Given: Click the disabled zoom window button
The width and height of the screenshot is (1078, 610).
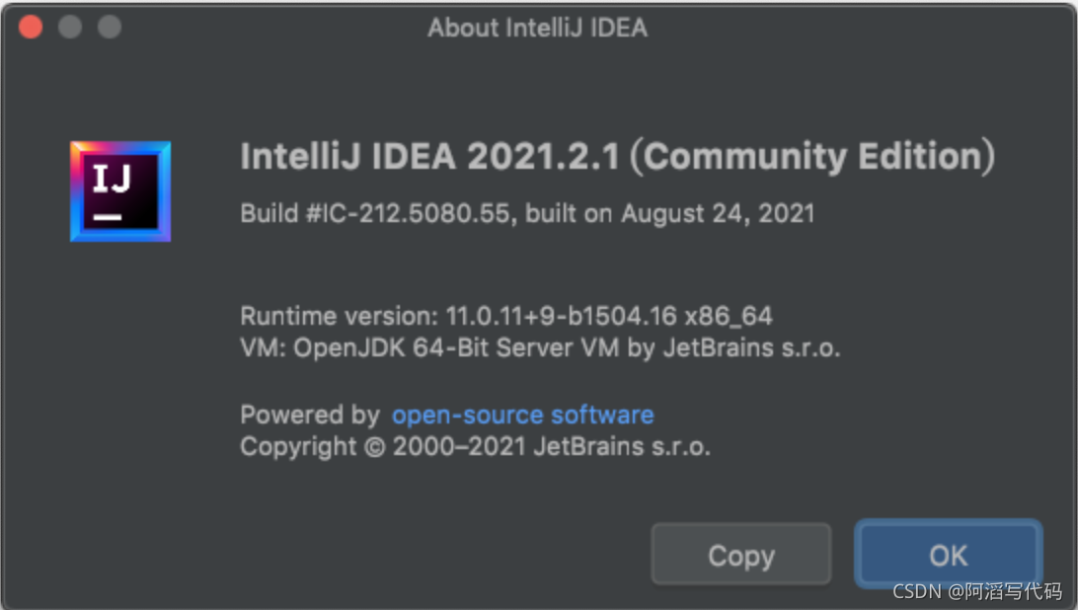Looking at the screenshot, I should click(x=110, y=27).
